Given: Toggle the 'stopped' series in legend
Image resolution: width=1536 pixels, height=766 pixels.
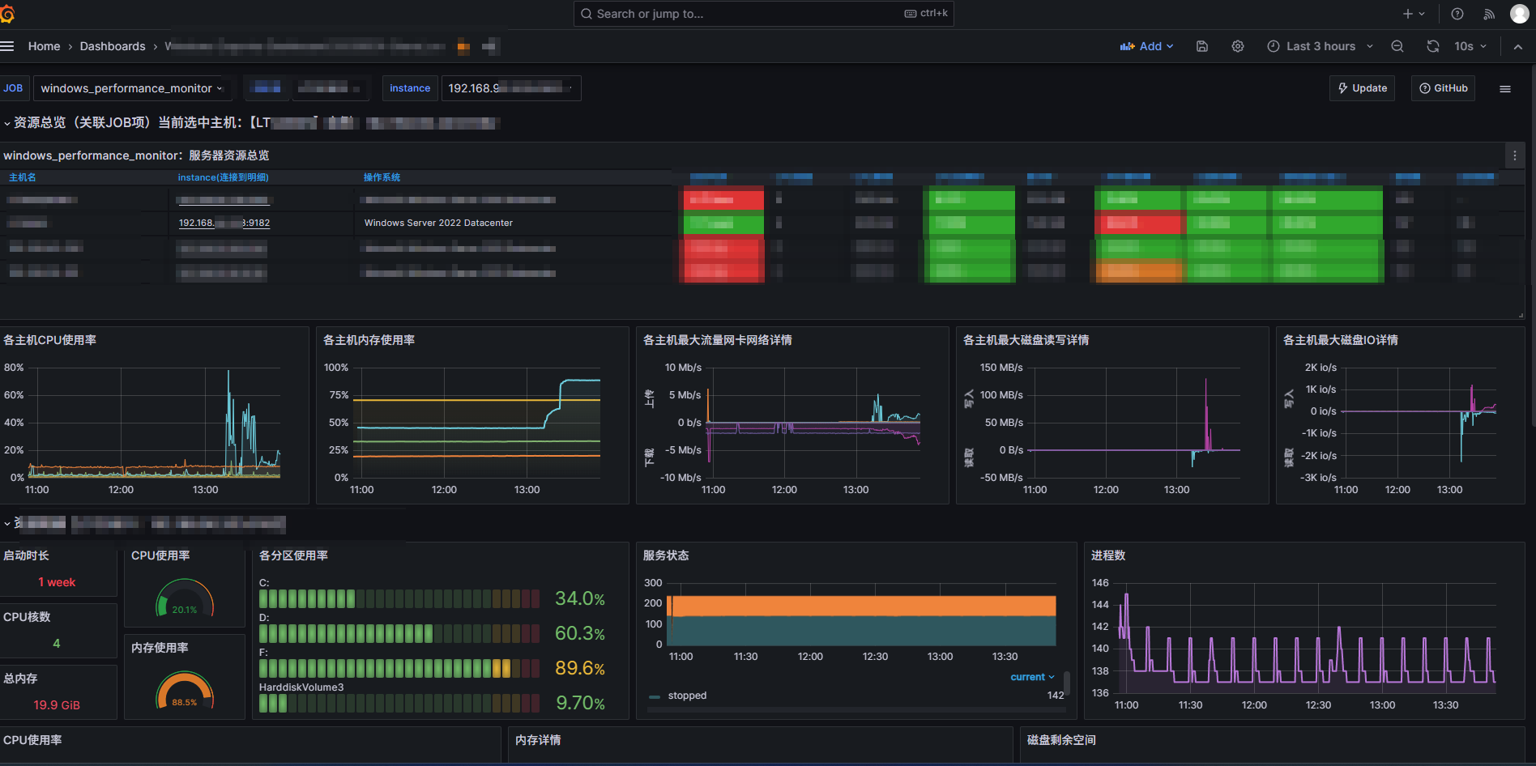Looking at the screenshot, I should (687, 696).
